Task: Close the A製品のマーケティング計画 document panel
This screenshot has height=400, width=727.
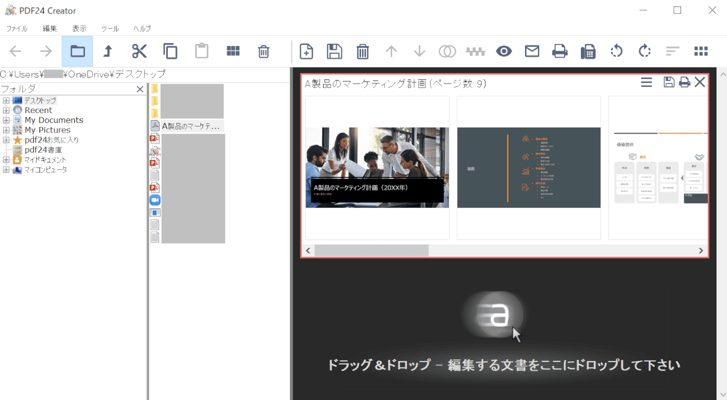Action: tap(699, 82)
